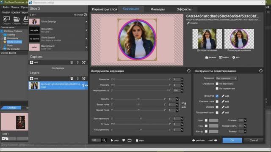Open the File menu in ProShow
Screen dimensions: 271x152
pos(6,7)
